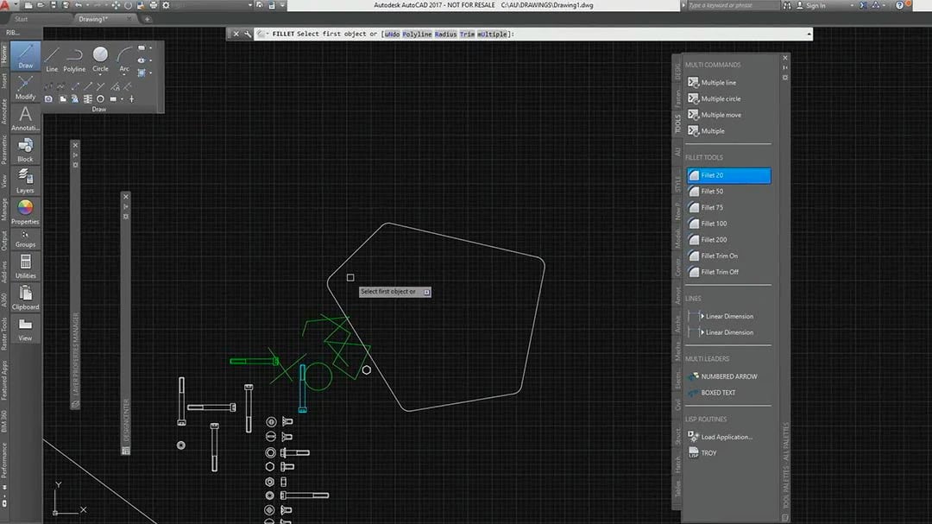
Task: Open the Hatch palette tab
Action: 677,466
